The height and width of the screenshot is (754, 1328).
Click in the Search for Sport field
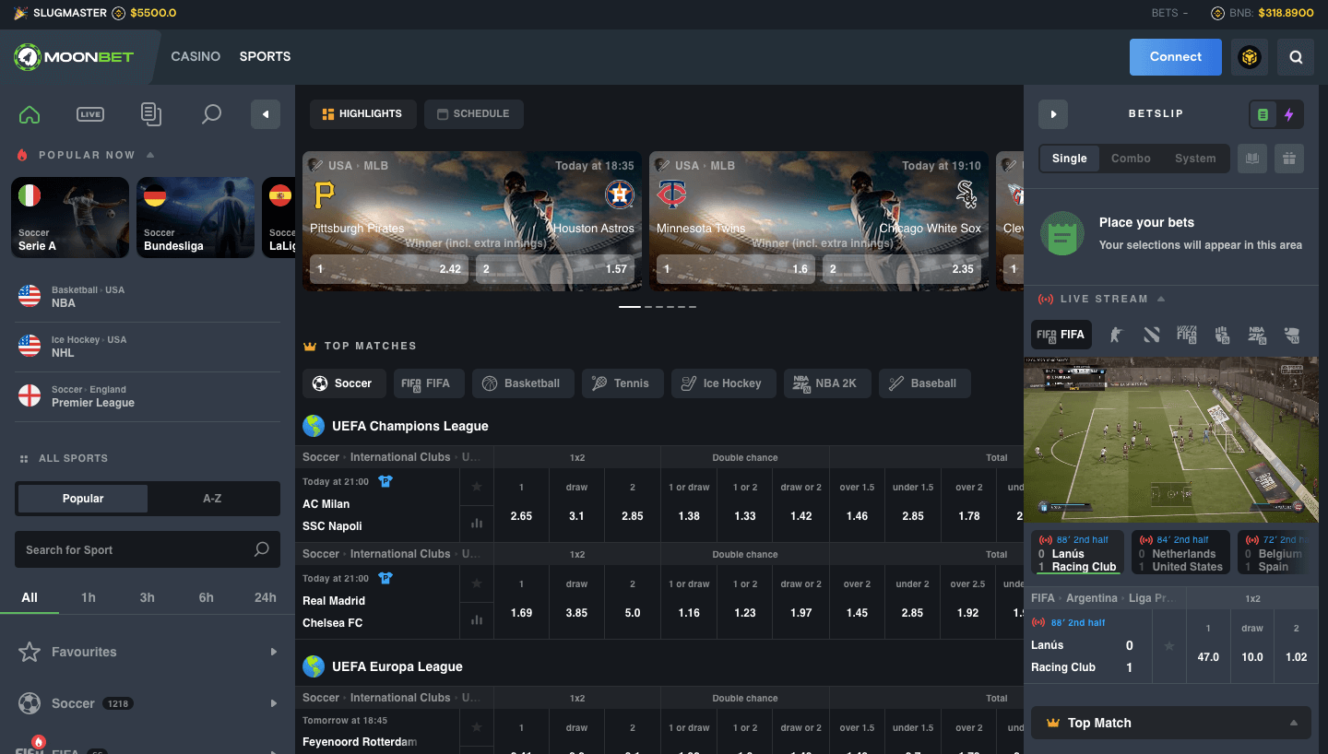(x=148, y=549)
